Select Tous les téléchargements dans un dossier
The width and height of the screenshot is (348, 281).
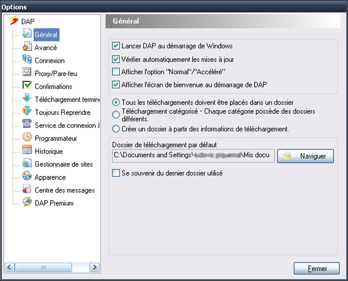click(116, 102)
